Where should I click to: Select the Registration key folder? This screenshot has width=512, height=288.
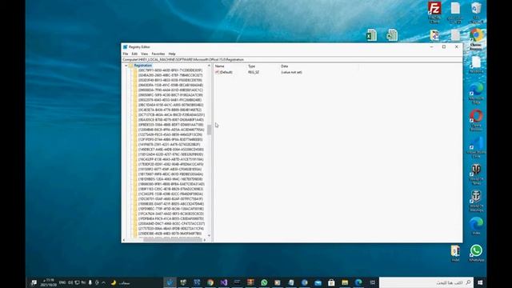pos(142,66)
